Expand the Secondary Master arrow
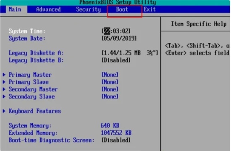Image resolution: width=231 pixels, height=151 pixels. [x=4, y=89]
